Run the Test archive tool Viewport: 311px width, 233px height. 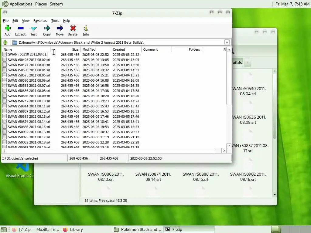[x=33, y=28]
